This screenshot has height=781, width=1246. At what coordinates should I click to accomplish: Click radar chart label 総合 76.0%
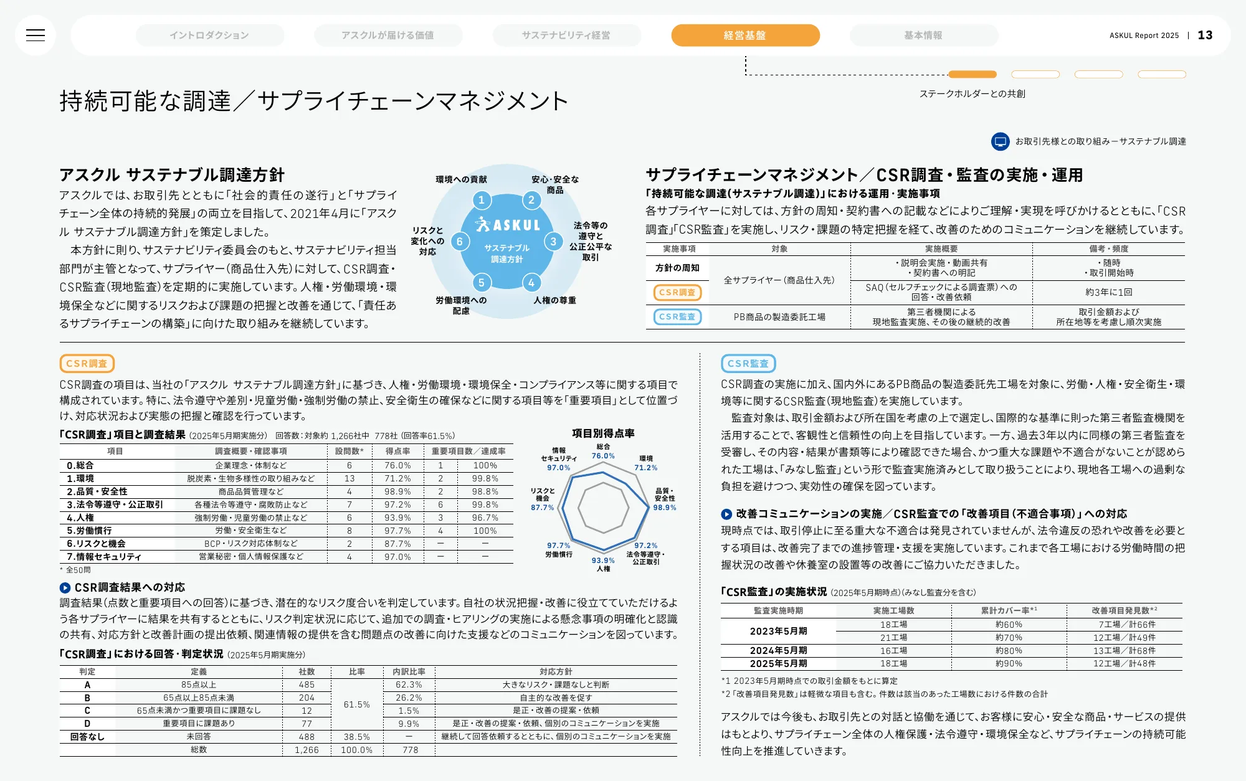603,452
